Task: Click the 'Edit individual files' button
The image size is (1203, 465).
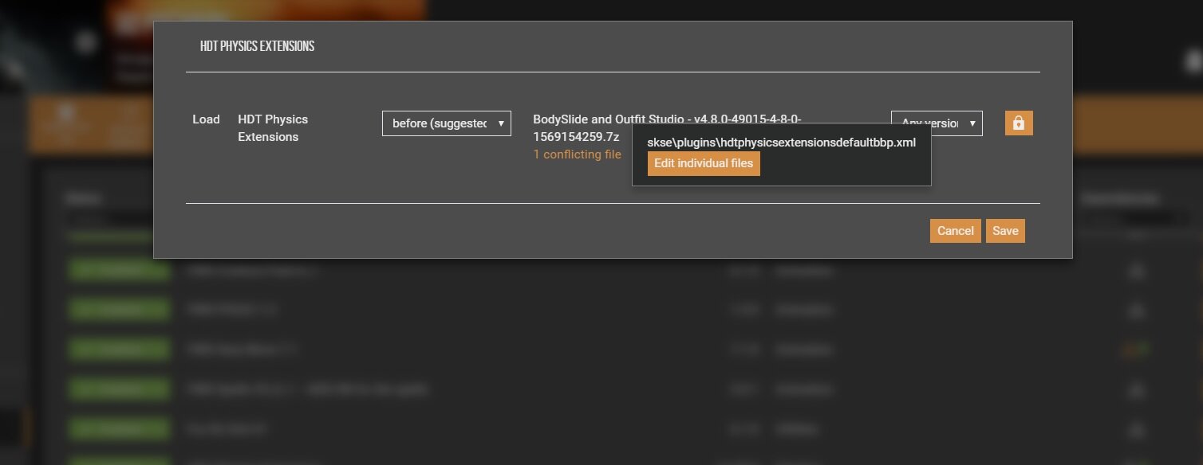Action: click(704, 163)
